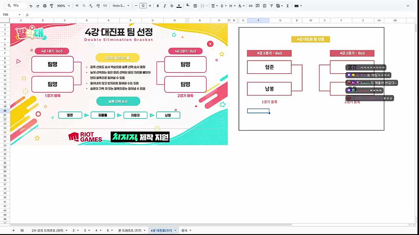Select column header A
This screenshot has height=235, width=419.
[x=21, y=20]
